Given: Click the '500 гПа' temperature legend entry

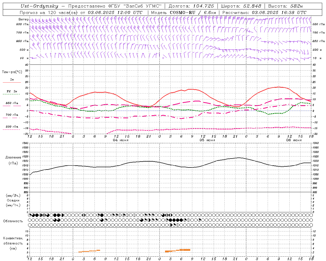Looking at the screenshot, I should pyautogui.click(x=12, y=128).
